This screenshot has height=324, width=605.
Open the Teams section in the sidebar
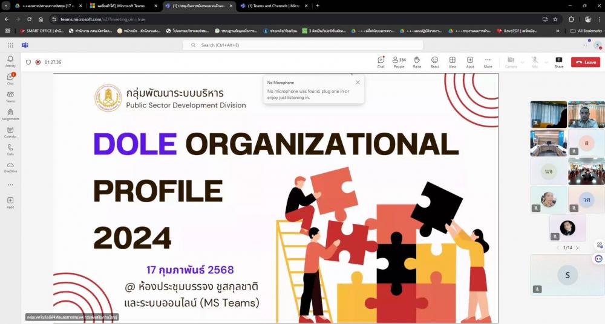click(x=10, y=96)
